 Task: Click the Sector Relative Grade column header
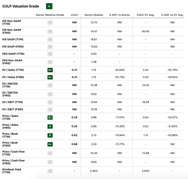50,15
